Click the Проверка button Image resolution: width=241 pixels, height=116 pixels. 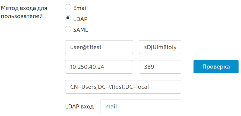tap(216, 67)
